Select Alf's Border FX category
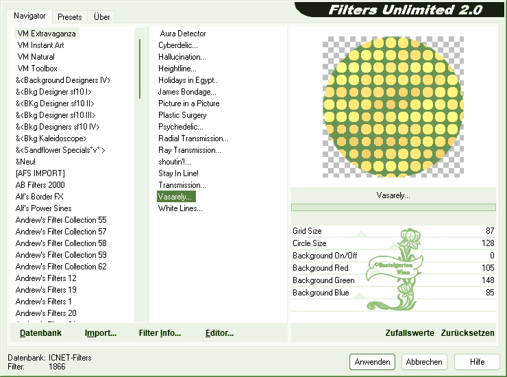This screenshot has height=377, width=507. (40, 197)
